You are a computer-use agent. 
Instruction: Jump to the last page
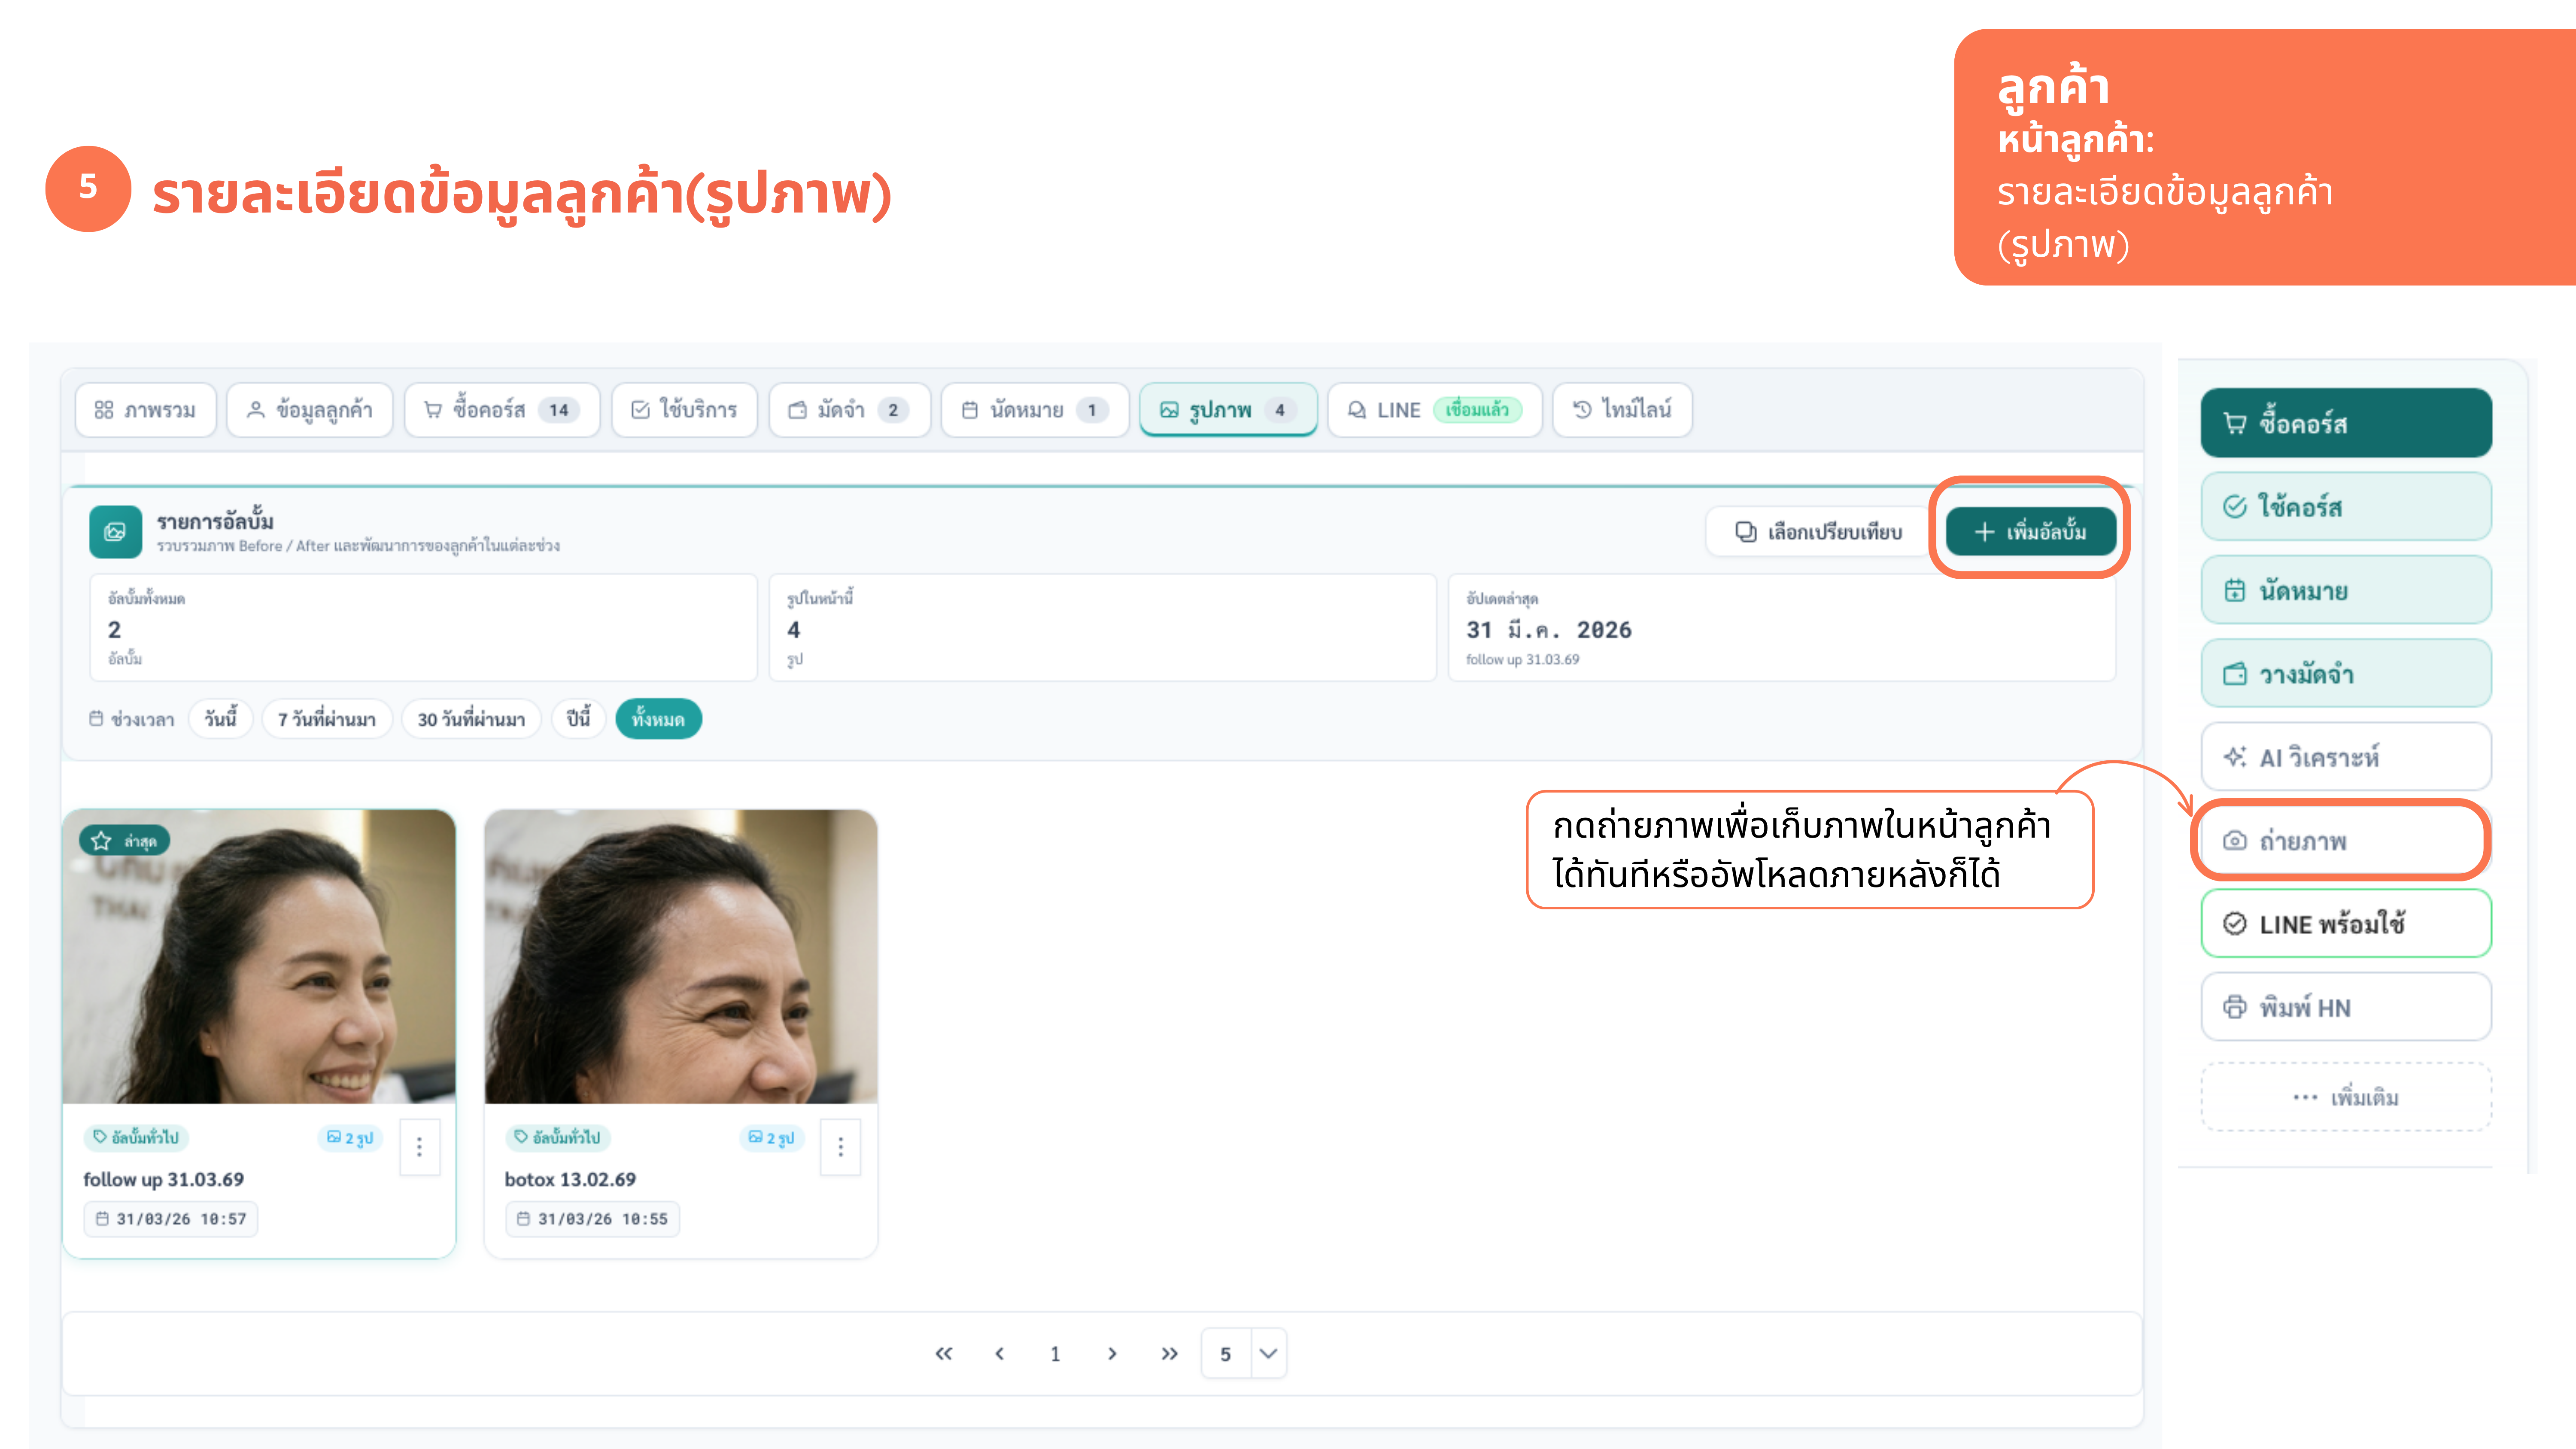pyautogui.click(x=1169, y=1354)
